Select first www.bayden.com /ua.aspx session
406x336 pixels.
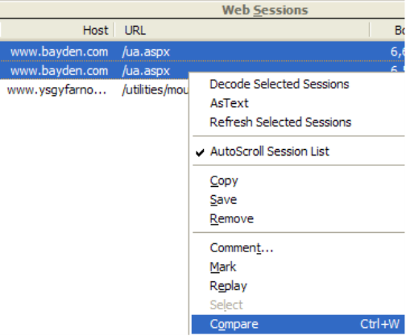click(203, 52)
